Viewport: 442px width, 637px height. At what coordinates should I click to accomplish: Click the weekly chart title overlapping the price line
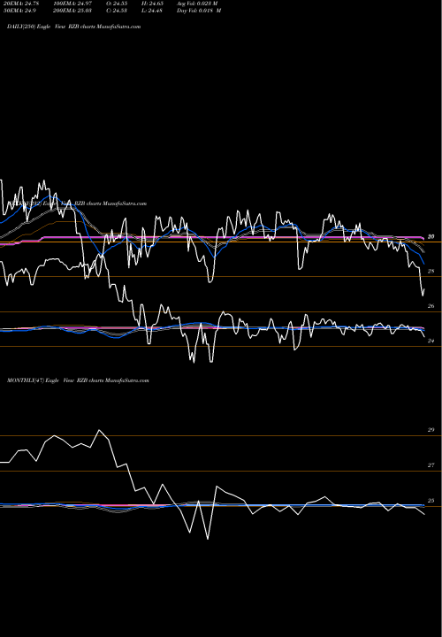[77, 203]
